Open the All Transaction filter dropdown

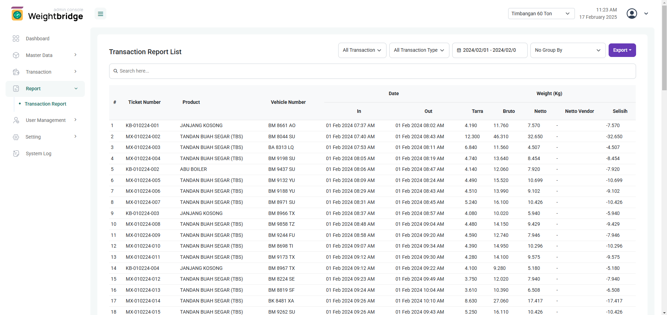[362, 50]
